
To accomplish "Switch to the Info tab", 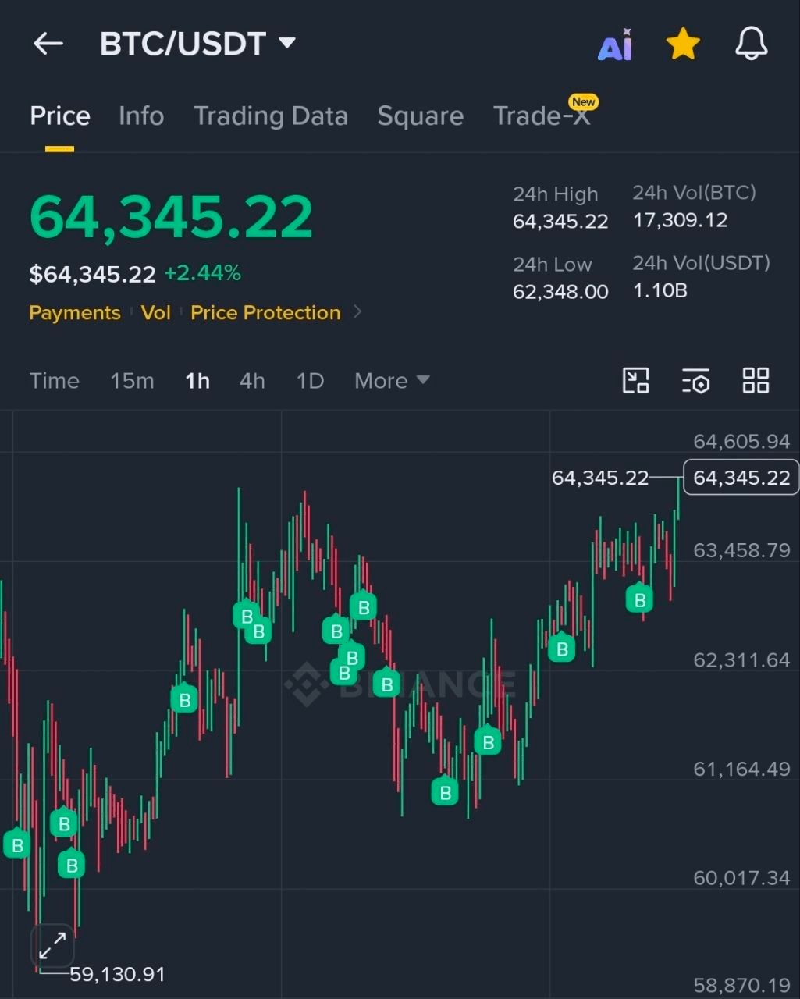I will (x=141, y=116).
